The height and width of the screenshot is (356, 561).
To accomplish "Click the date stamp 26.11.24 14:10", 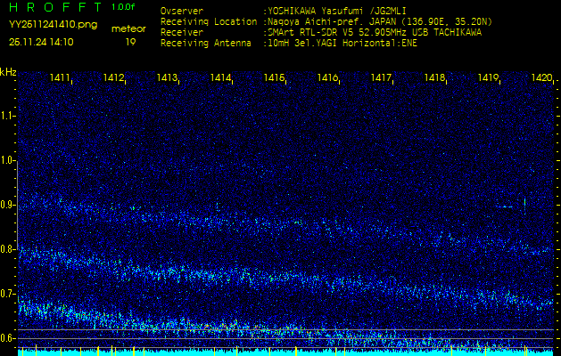I will (41, 41).
